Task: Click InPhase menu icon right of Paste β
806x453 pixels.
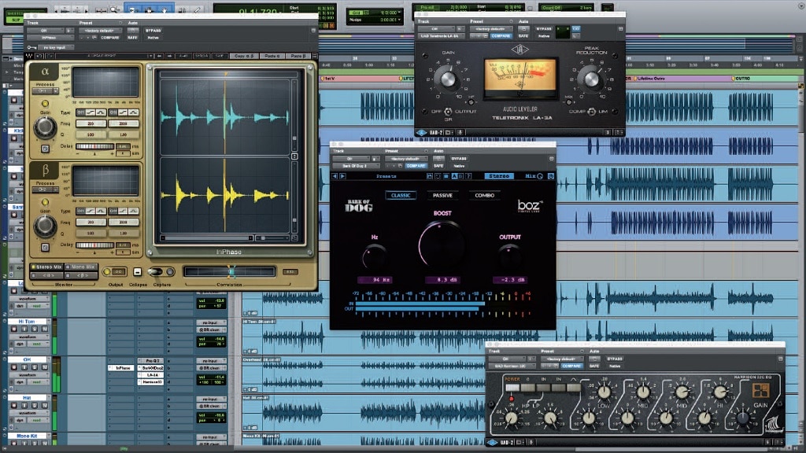Action: coord(315,56)
